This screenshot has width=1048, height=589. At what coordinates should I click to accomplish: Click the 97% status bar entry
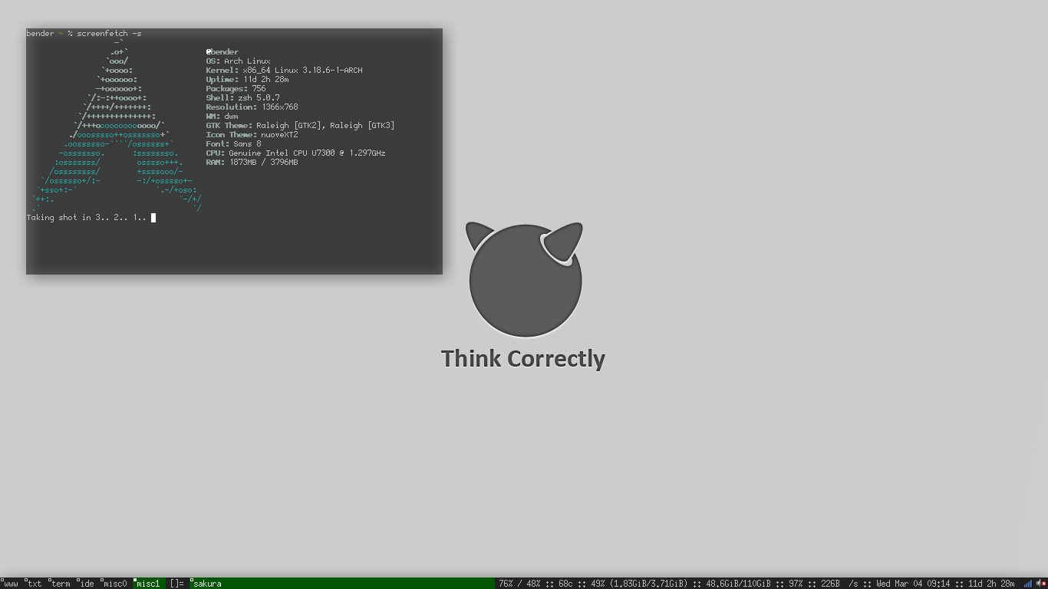(x=796, y=584)
